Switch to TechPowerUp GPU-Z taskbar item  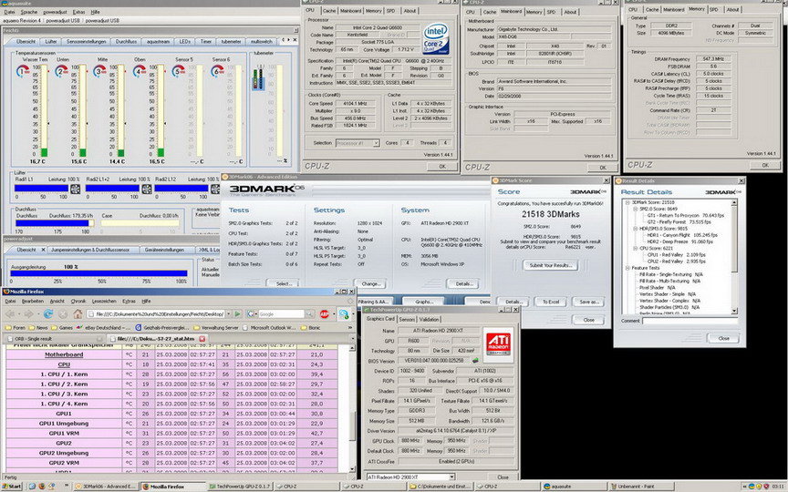[240, 487]
